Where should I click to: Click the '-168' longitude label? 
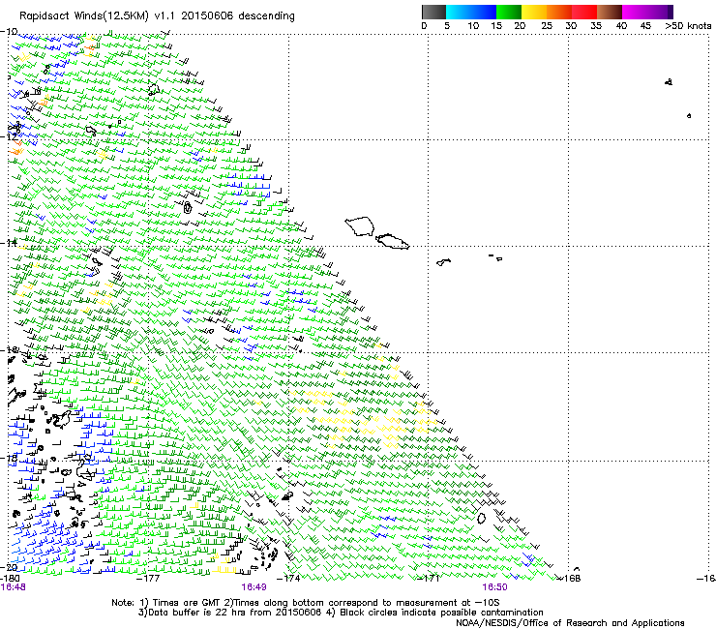(569, 579)
